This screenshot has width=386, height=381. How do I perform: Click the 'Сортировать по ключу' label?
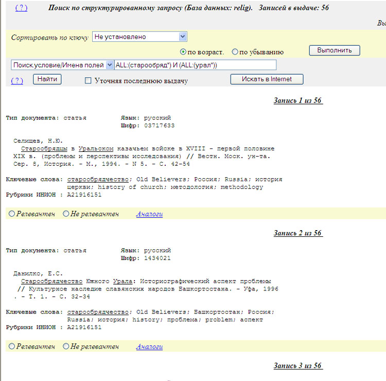click(50, 38)
